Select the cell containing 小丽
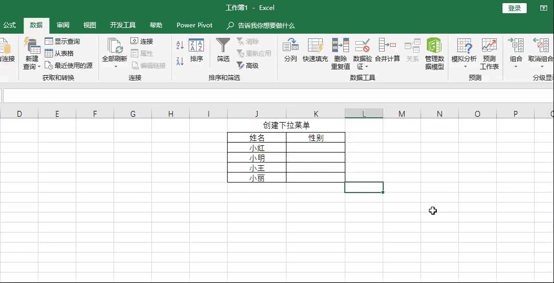Image resolution: width=554 pixels, height=283 pixels. (257, 178)
